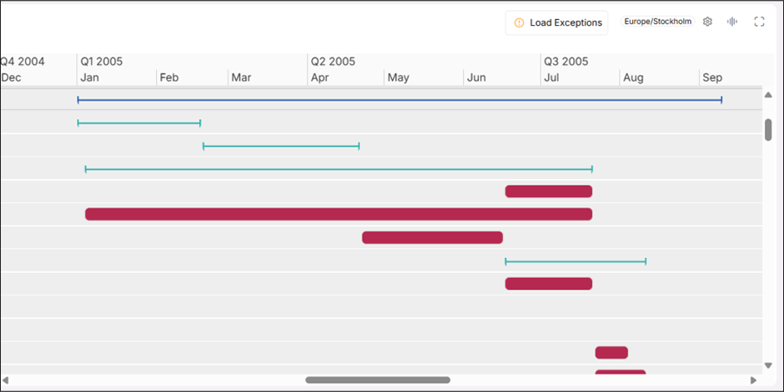Select the red bar below the Jun–Aug teal span
This screenshot has width=784, height=392.
point(549,284)
